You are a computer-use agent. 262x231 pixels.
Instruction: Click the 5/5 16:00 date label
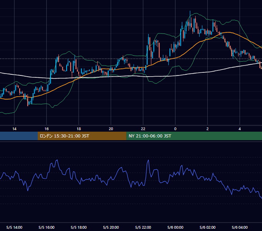tap(47, 228)
